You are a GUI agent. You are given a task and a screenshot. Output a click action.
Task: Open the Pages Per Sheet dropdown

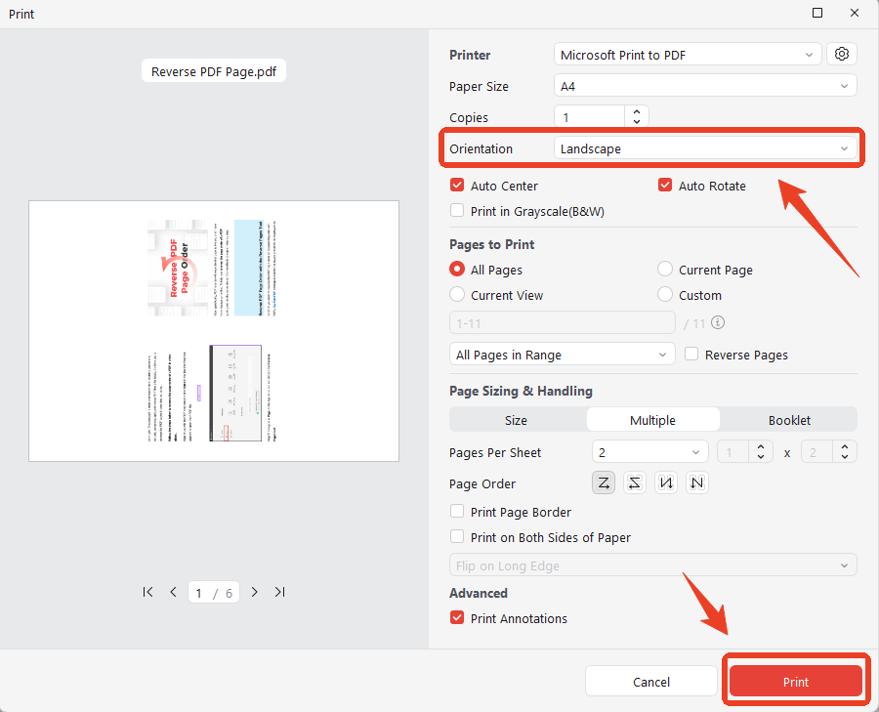pos(650,452)
